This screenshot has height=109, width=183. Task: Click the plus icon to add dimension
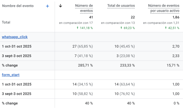tap(47, 6)
